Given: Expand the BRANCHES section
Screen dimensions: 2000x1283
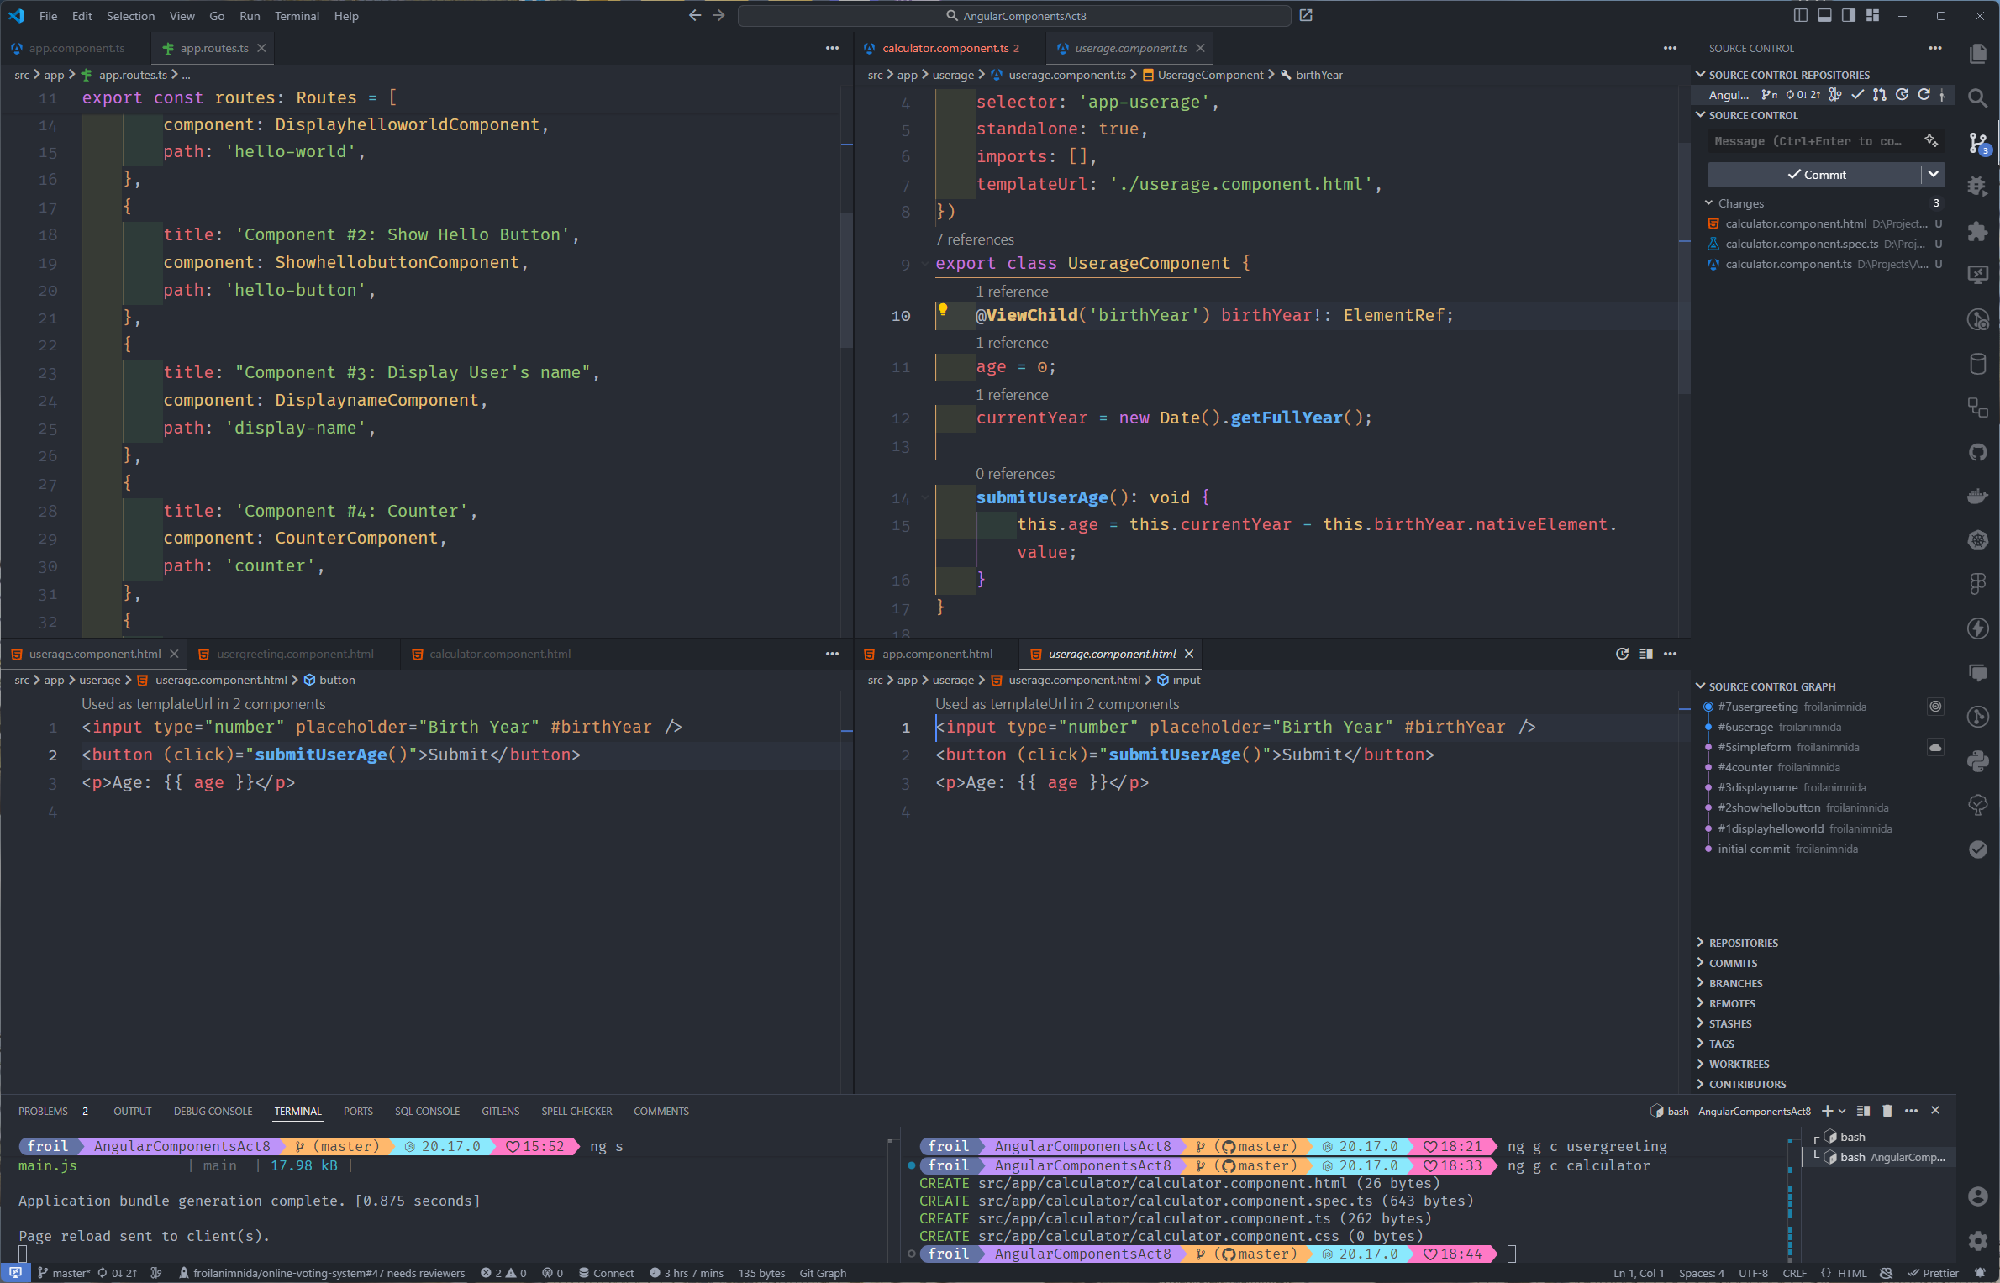Looking at the screenshot, I should (1735, 983).
